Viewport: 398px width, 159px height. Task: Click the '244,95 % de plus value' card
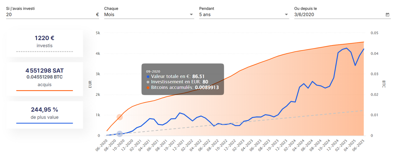click(44, 115)
